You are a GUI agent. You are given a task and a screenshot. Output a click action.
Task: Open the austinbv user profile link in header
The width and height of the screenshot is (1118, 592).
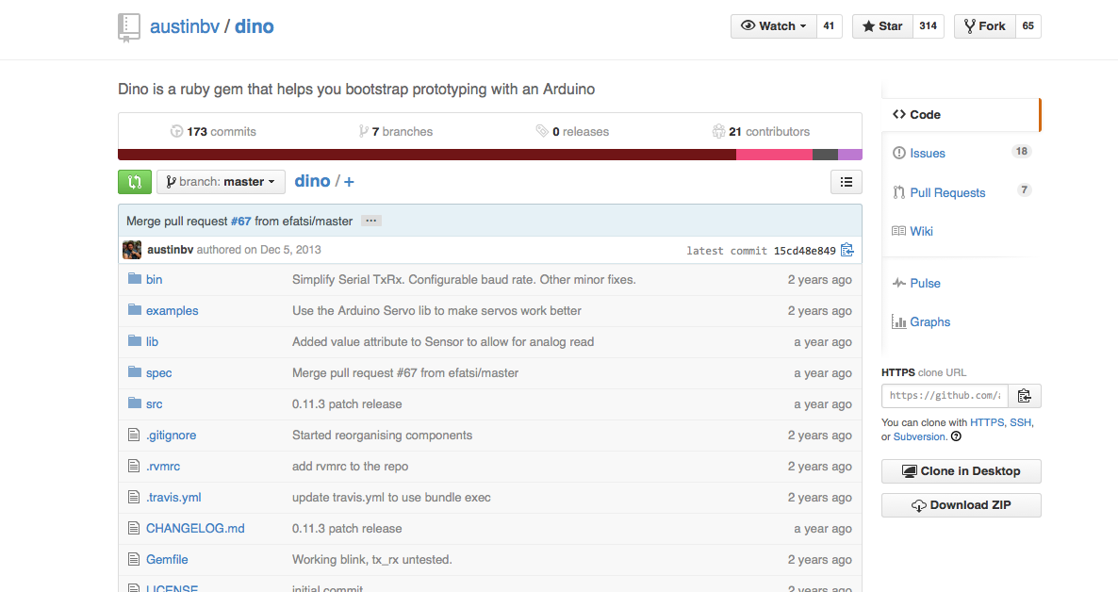185,26
